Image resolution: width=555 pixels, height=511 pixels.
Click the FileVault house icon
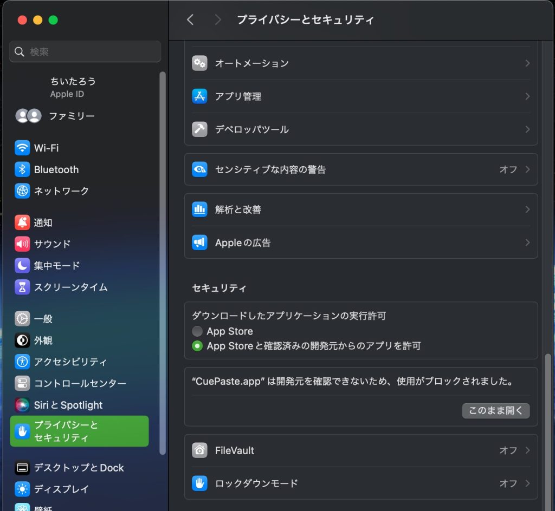pos(199,450)
